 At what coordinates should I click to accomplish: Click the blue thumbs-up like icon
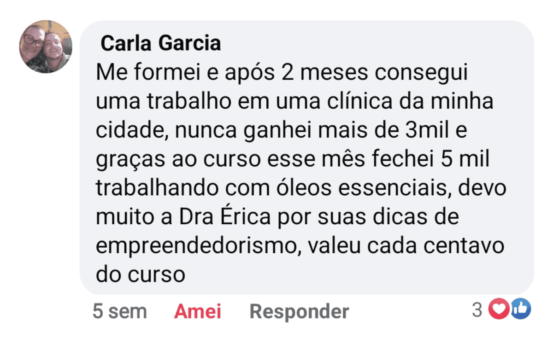(x=521, y=309)
